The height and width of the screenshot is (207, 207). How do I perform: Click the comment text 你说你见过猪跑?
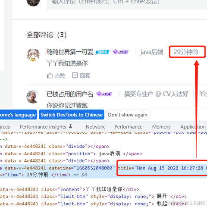[67, 105]
